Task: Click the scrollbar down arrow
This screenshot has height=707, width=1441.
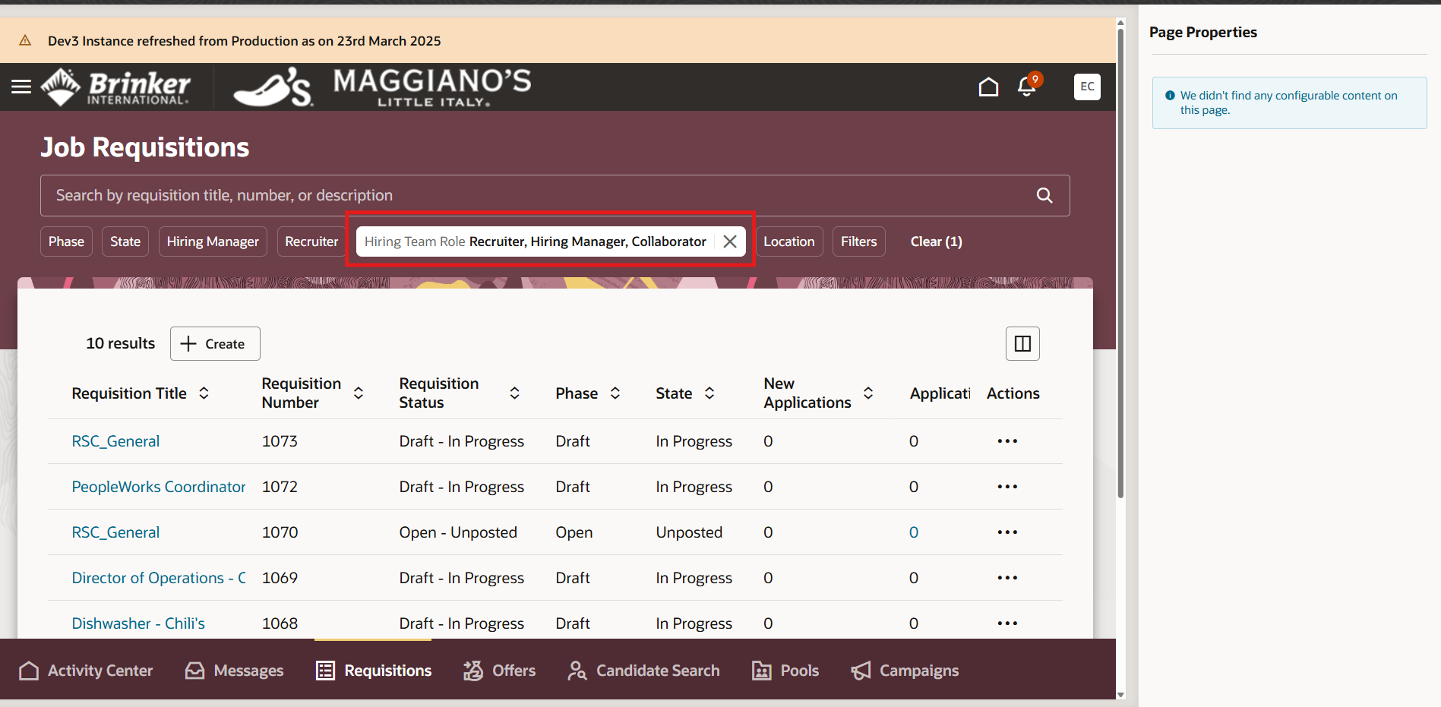Action: tap(1120, 695)
